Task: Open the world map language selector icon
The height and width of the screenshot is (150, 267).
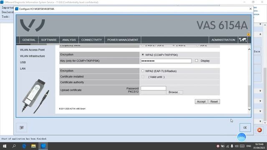Action: pyautogui.click(x=243, y=40)
